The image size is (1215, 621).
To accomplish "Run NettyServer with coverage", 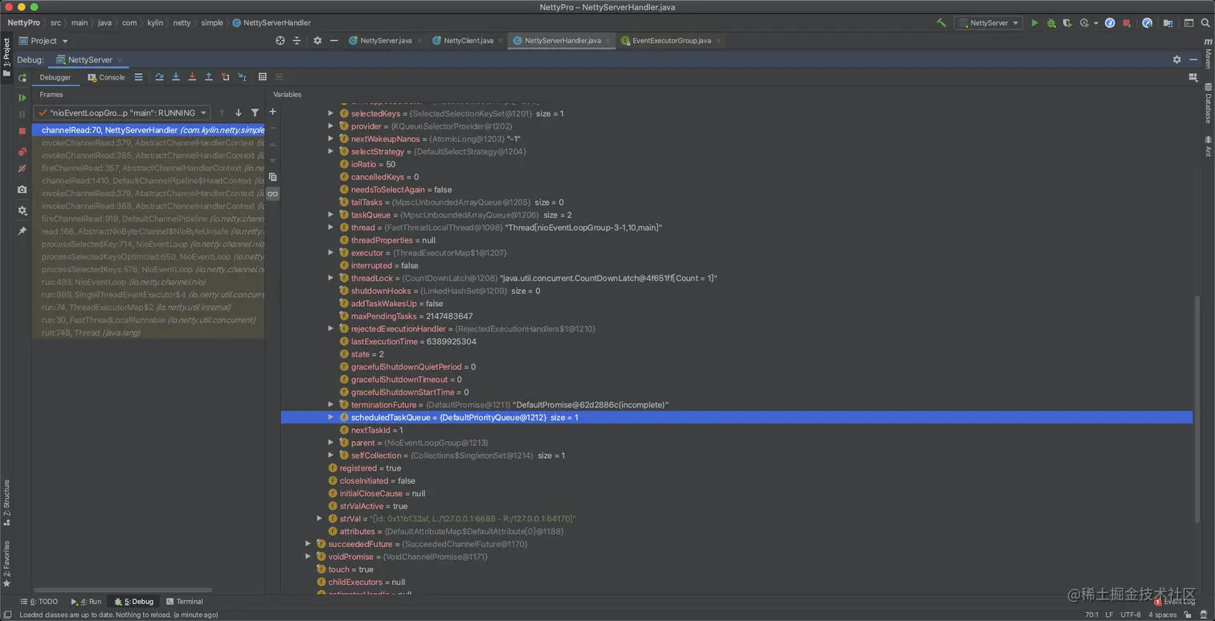I will pyautogui.click(x=1068, y=22).
